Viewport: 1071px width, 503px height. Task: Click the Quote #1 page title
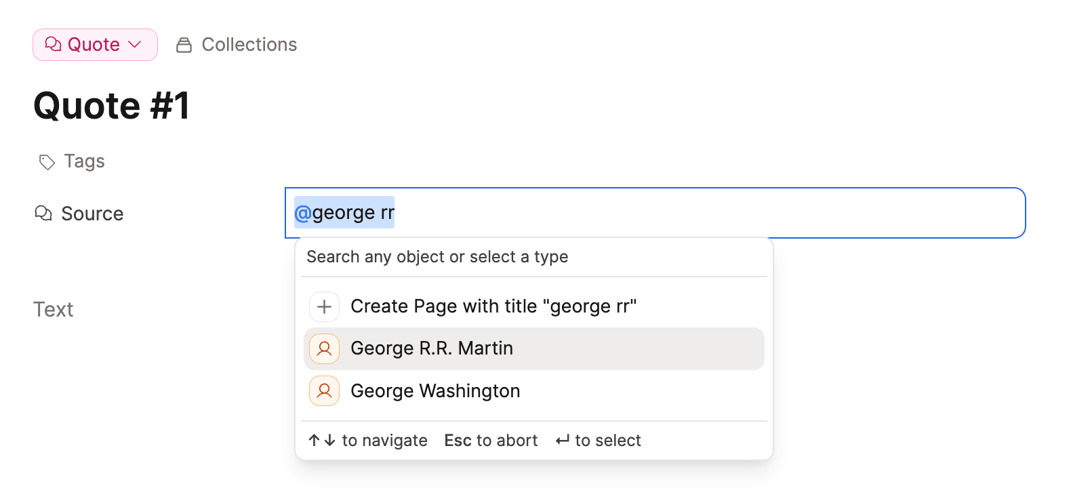[112, 106]
